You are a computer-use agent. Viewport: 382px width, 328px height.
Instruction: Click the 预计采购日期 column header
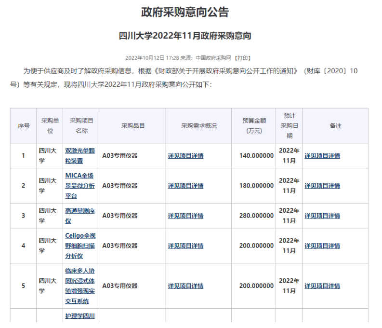pos(289,125)
